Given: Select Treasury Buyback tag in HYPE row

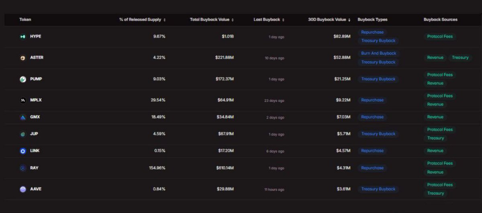Looking at the screenshot, I should pos(378,41).
